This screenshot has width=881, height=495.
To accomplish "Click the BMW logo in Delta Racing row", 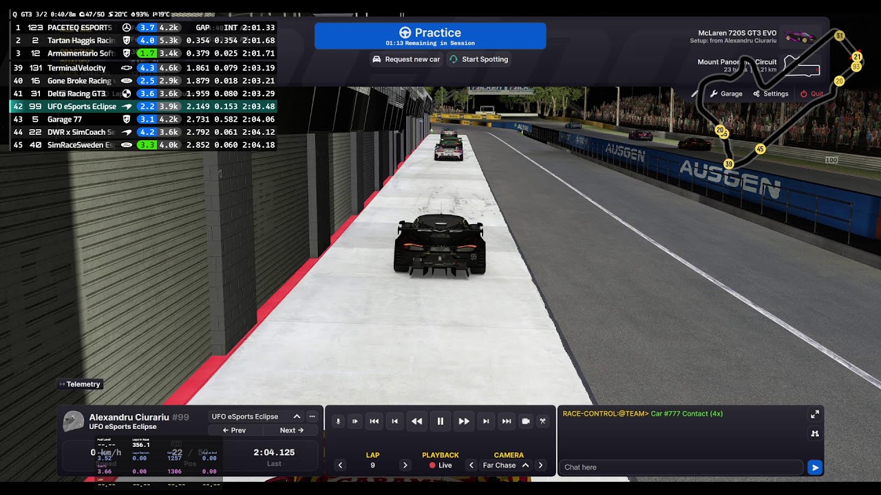I will click(x=127, y=93).
